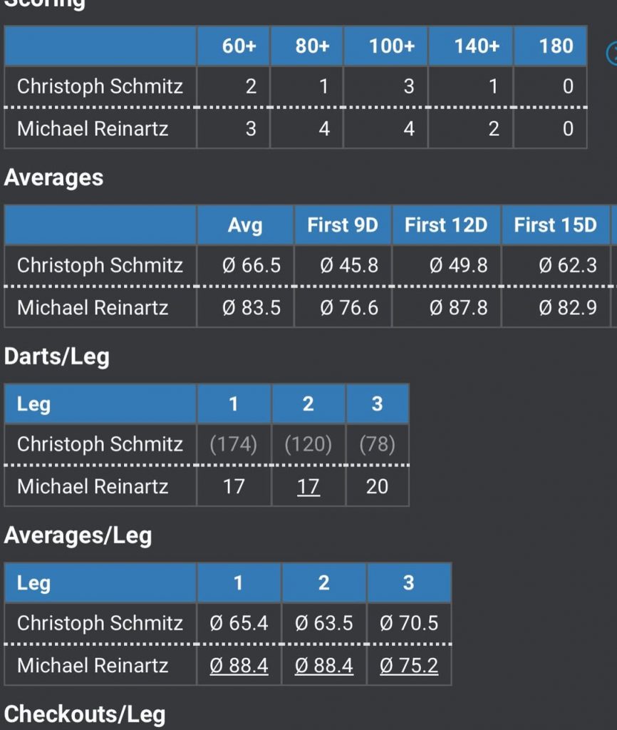The image size is (617, 730).
Task: Click the 140+ column header
Action: pyautogui.click(x=477, y=46)
